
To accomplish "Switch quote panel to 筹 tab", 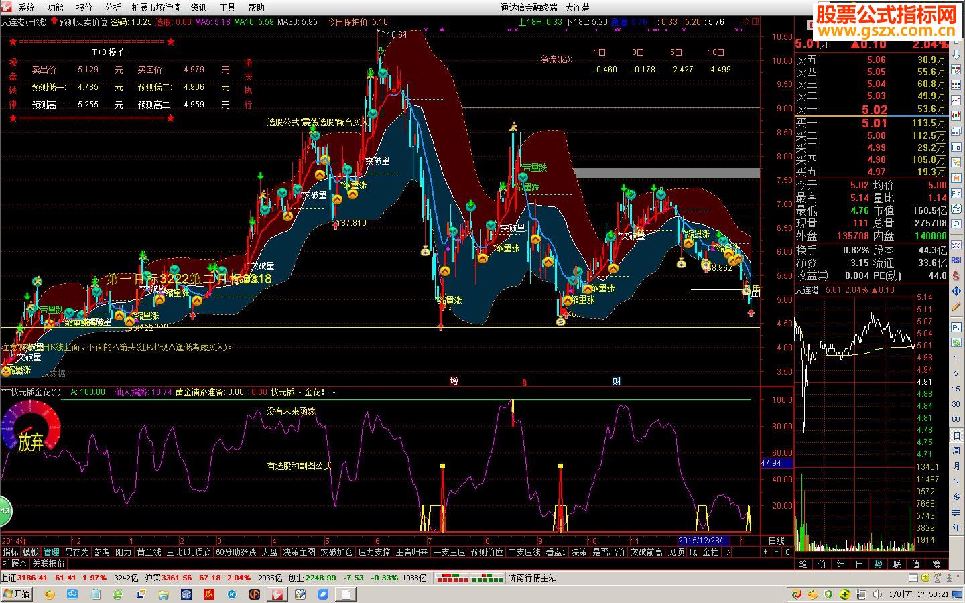I will tap(936, 564).
